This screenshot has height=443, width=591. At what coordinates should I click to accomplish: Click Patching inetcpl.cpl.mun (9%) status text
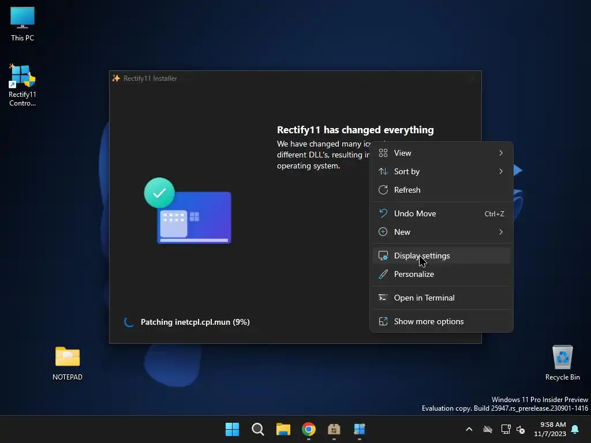195,322
